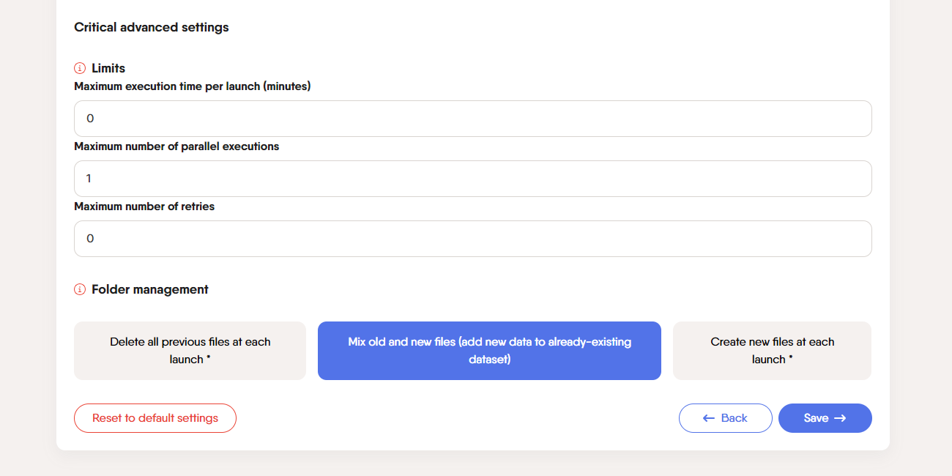Click the left arrow icon in Back button
The image size is (952, 476).
(708, 418)
